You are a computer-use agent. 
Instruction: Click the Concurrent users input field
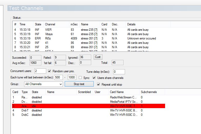[40, 71]
